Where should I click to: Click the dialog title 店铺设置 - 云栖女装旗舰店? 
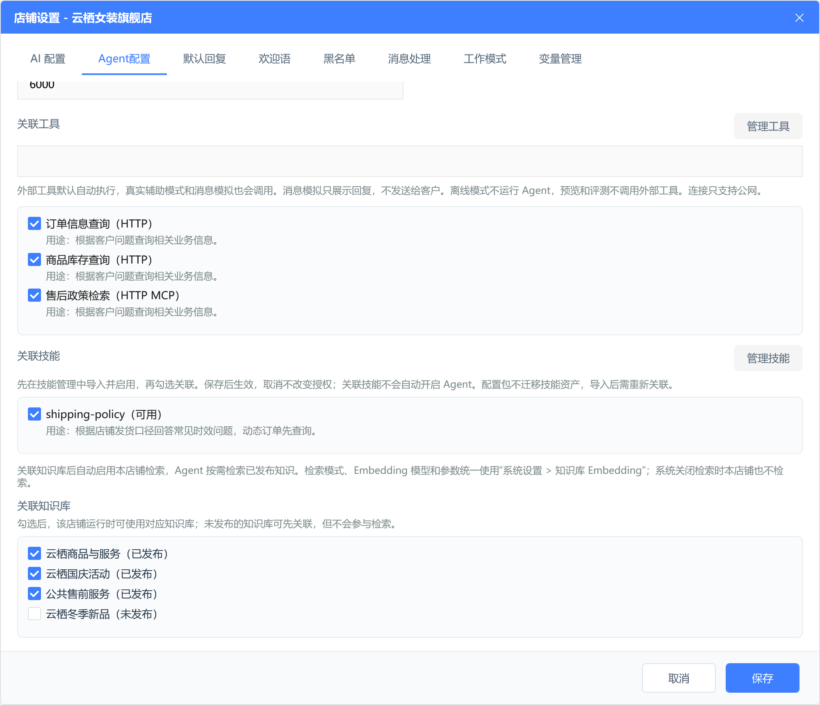(x=83, y=18)
